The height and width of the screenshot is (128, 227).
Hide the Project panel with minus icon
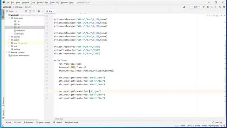point(43,11)
